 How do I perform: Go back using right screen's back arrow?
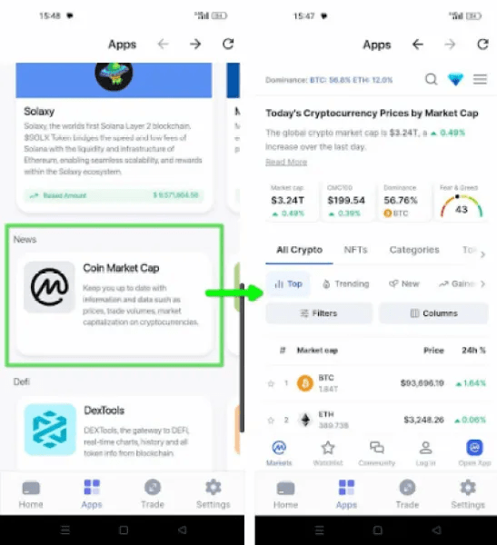418,45
